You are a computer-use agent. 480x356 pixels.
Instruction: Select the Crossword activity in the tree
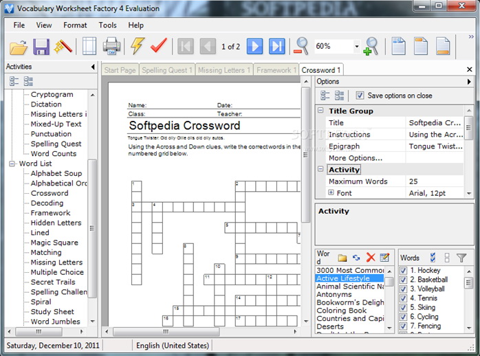pyautogui.click(x=50, y=193)
